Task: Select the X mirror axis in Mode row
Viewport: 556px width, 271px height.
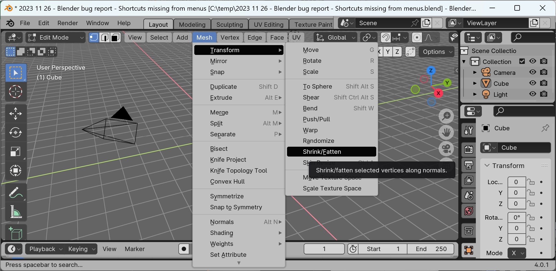Action: (x=516, y=253)
